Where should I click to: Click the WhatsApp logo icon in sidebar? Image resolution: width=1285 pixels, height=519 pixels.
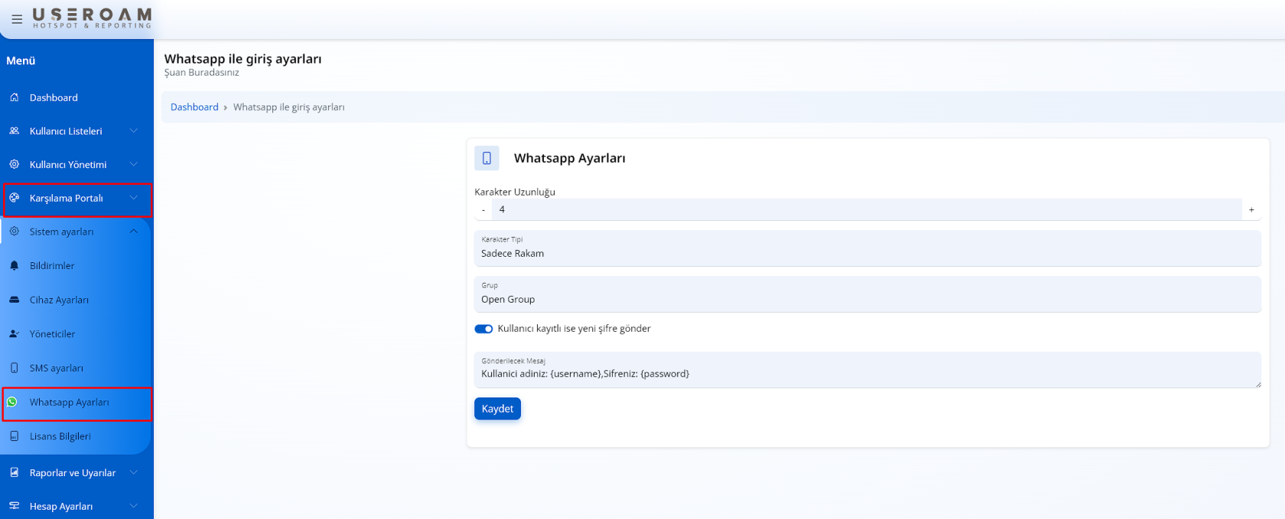(x=13, y=402)
